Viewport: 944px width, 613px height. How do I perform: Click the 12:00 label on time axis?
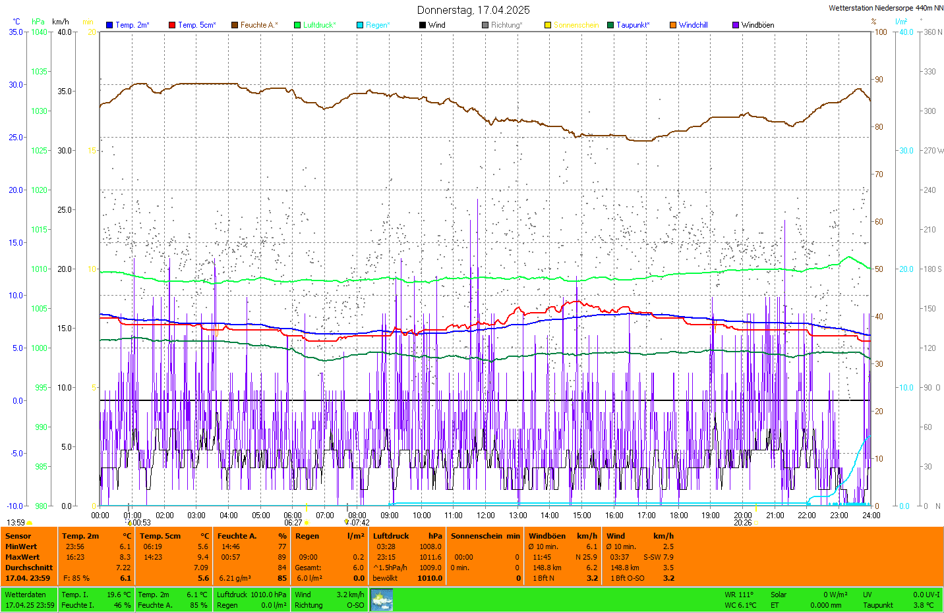pyautogui.click(x=486, y=516)
